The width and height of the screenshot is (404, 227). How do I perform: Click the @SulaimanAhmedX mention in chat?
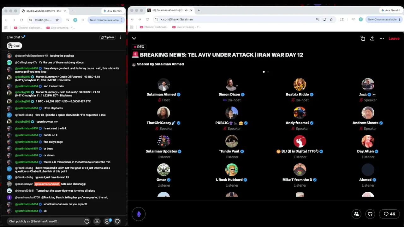[x=47, y=184]
